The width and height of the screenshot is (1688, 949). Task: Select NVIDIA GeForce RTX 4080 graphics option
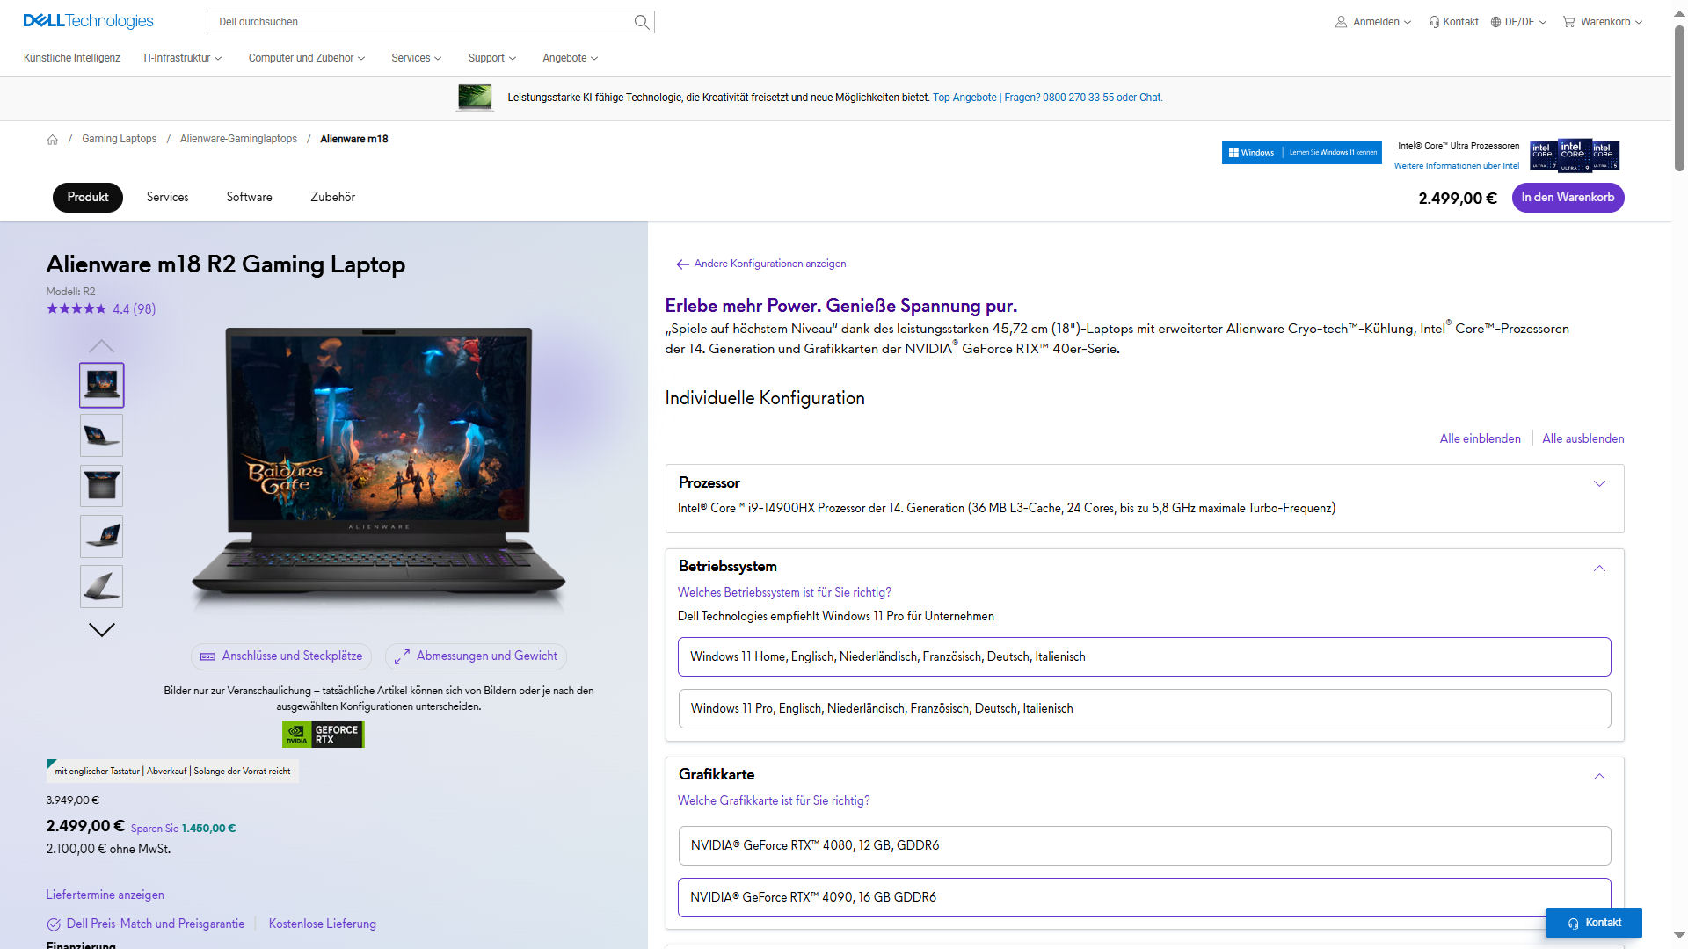pyautogui.click(x=1144, y=845)
